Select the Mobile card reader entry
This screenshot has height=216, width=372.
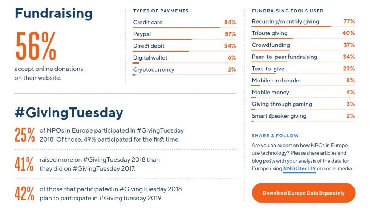coord(303,81)
